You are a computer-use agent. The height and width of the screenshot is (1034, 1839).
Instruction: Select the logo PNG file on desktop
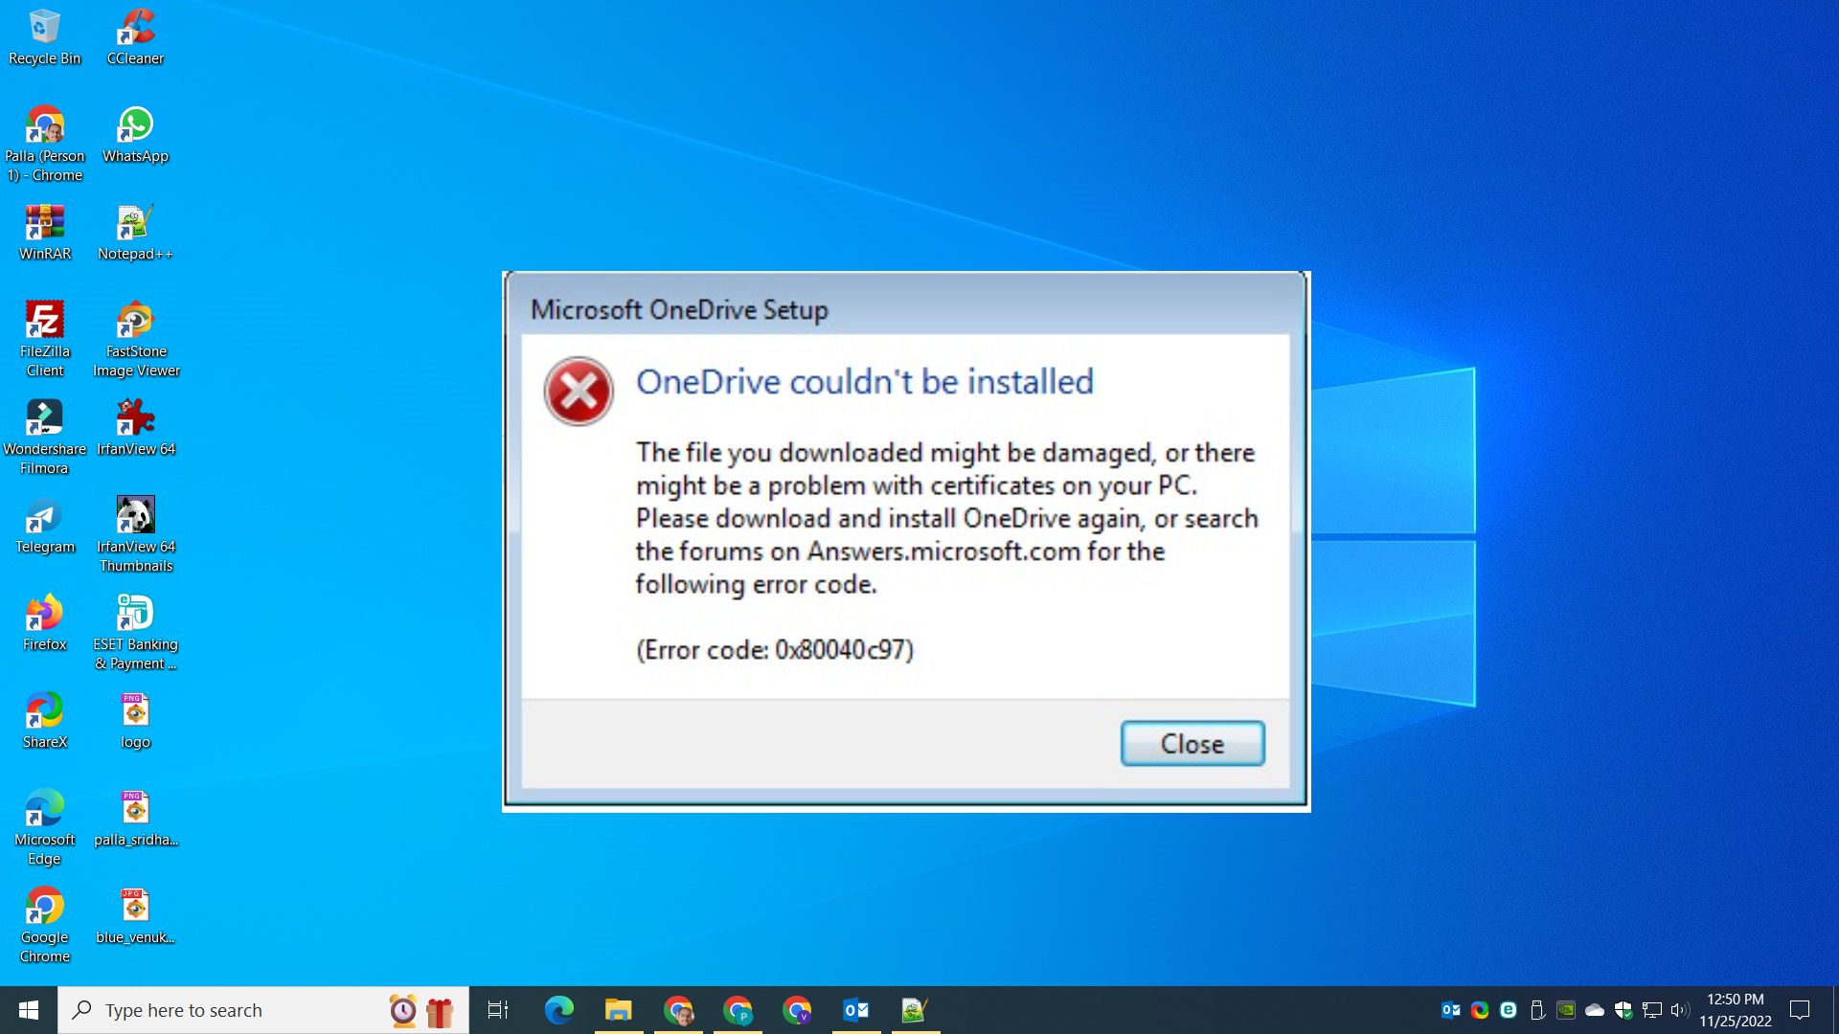point(135,722)
